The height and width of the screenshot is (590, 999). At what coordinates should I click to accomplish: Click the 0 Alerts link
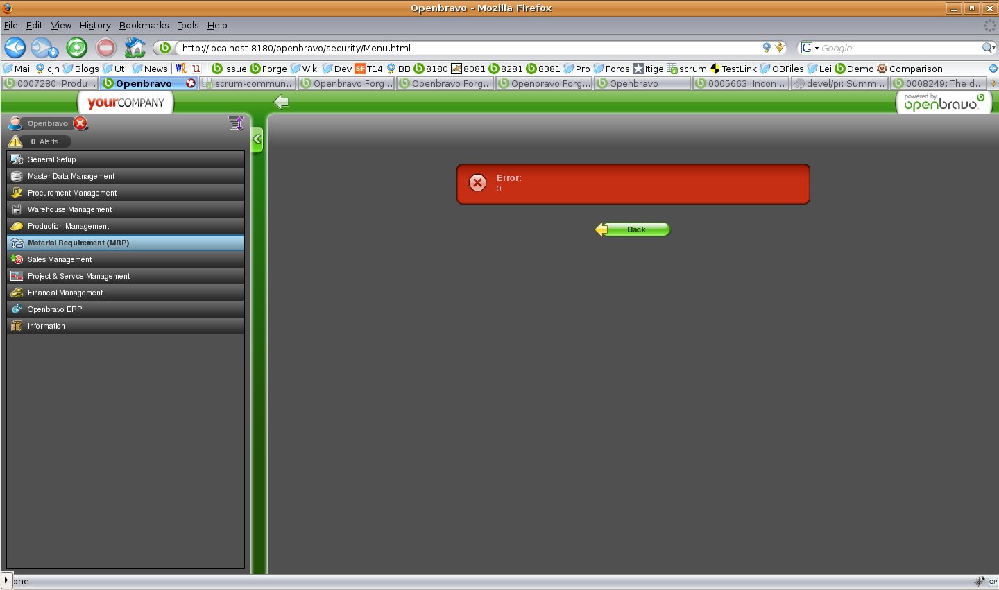coord(44,141)
